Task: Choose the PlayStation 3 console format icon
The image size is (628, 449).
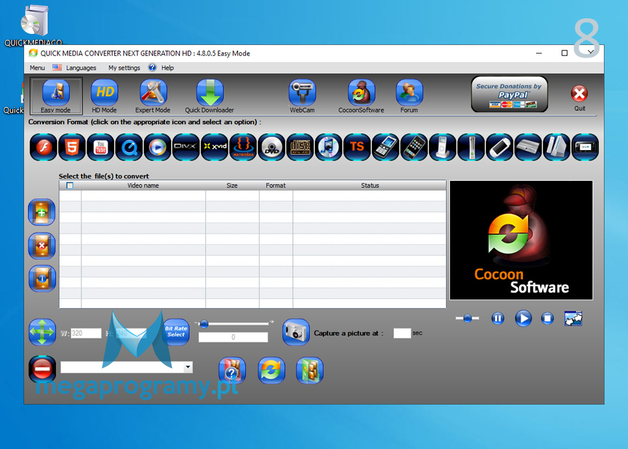Action: [x=528, y=147]
